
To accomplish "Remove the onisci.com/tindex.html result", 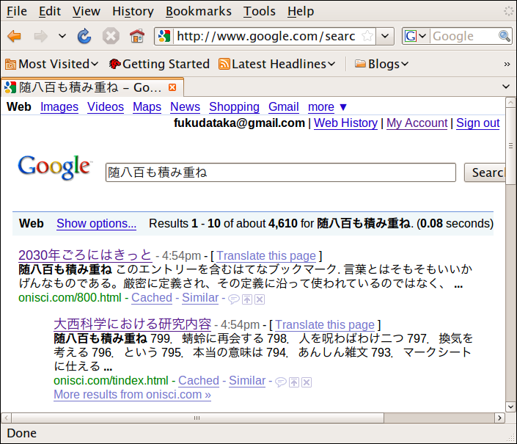I will click(307, 382).
